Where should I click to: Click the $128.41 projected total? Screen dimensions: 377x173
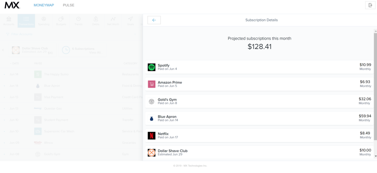259,46
